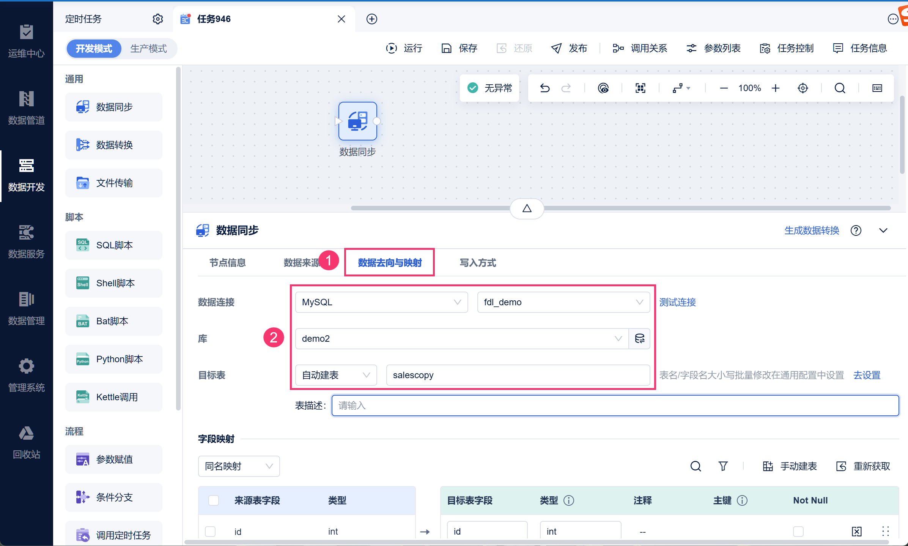Click the field mapping filter funnel icon
Screen dimensions: 908x546
[723, 466]
